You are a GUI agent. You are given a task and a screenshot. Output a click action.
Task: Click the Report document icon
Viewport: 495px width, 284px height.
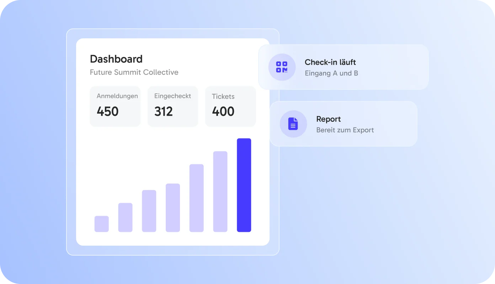tap(293, 124)
